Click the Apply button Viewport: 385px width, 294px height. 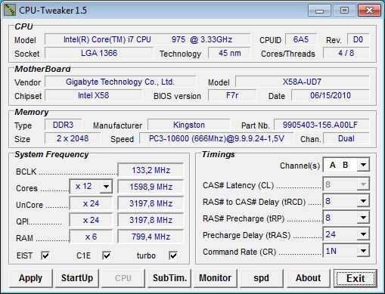click(x=31, y=278)
